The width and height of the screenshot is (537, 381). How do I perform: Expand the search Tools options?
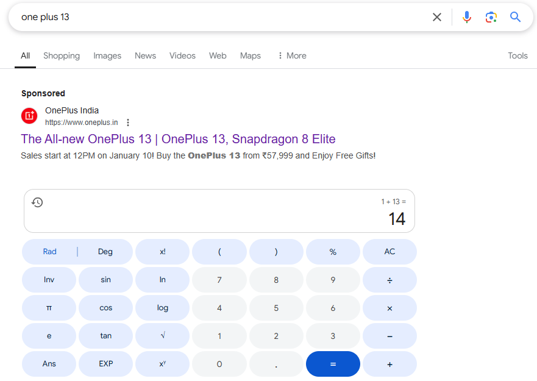[517, 55]
